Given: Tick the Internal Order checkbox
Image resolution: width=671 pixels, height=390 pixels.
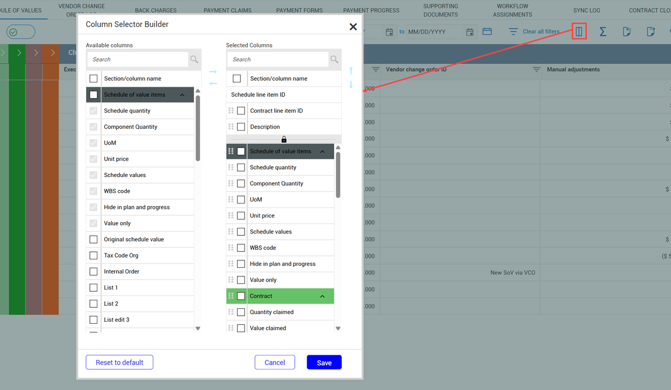Looking at the screenshot, I should [94, 272].
